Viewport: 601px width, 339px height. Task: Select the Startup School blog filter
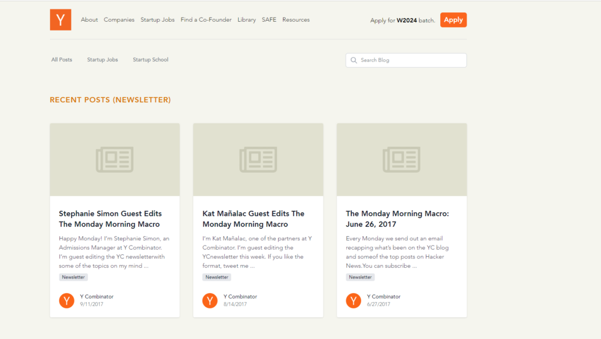(x=151, y=60)
